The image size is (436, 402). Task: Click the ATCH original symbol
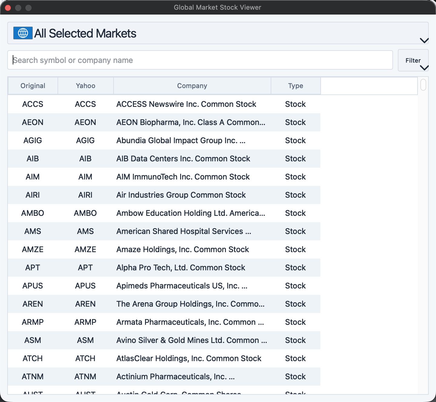[33, 358]
